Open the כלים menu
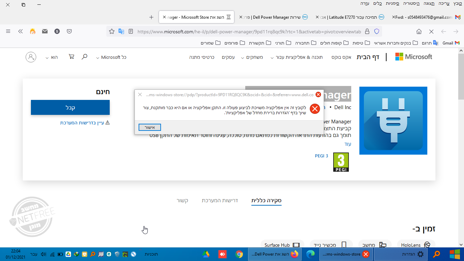Screen dimensions: 464x261 (x=377, y=3)
